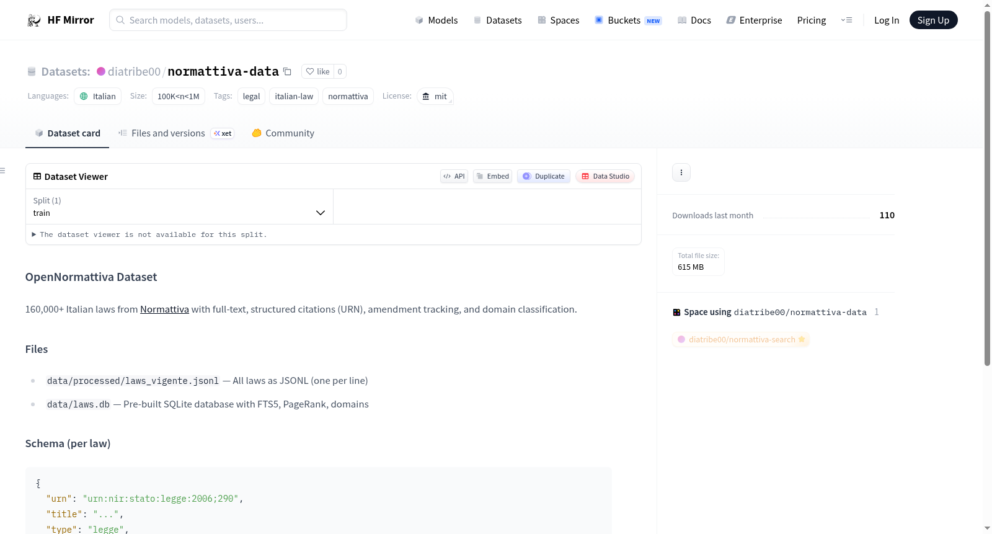Open the Pricing page
This screenshot has width=992, height=534.
pyautogui.click(x=812, y=20)
